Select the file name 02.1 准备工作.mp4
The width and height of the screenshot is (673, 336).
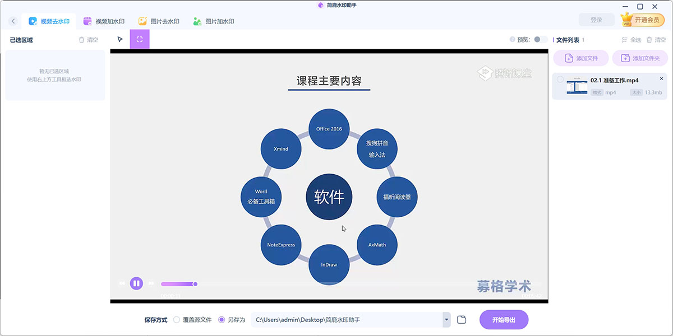coord(614,80)
